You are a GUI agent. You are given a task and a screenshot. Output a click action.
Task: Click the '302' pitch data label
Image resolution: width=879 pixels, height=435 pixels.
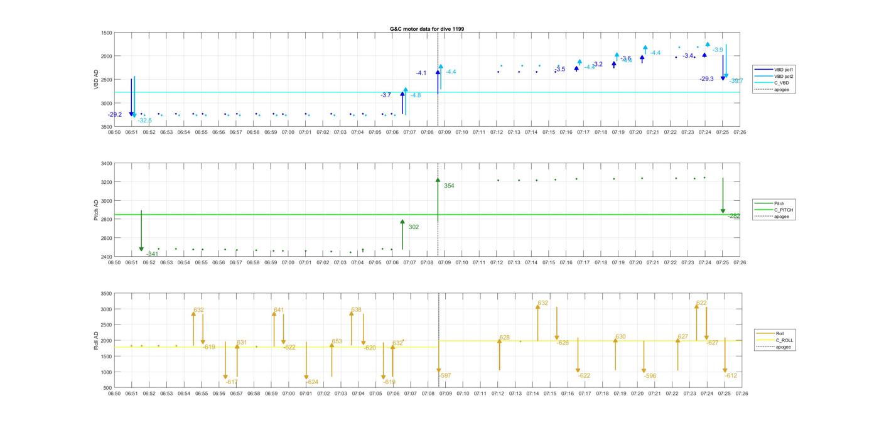pos(414,227)
